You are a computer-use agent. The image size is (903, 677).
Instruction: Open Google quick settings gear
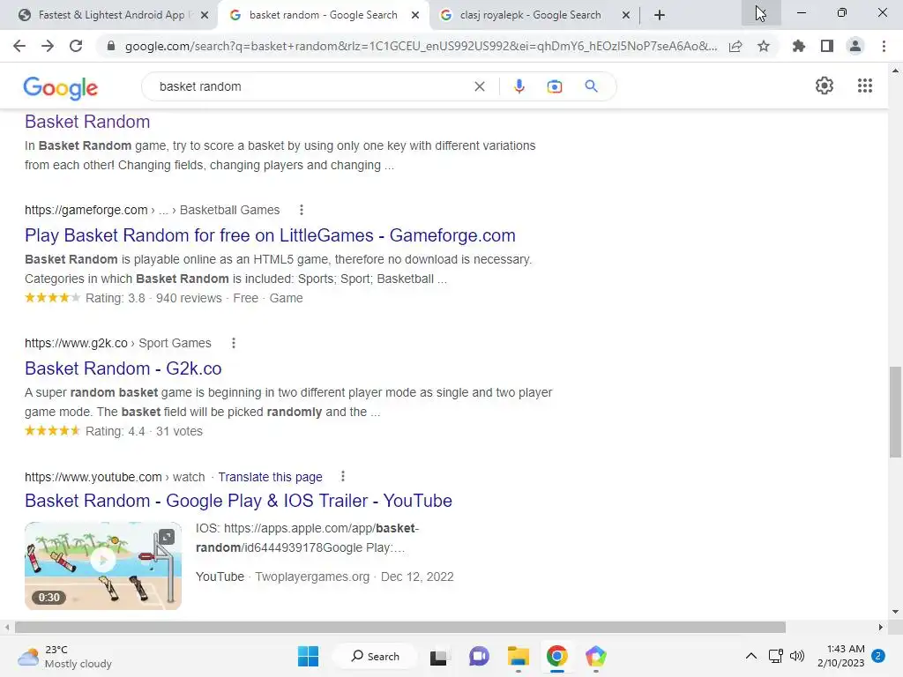pyautogui.click(x=825, y=86)
